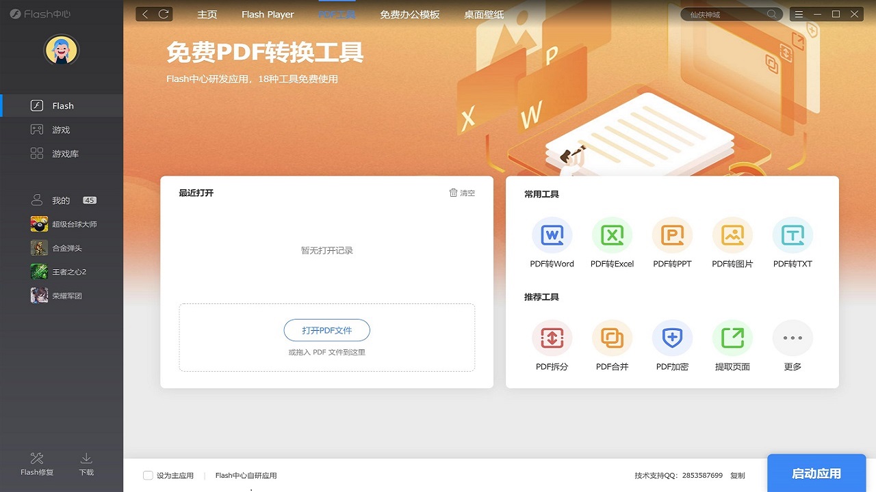The image size is (876, 492).
Task: Open the hamburger menu near window controls
Action: point(799,13)
